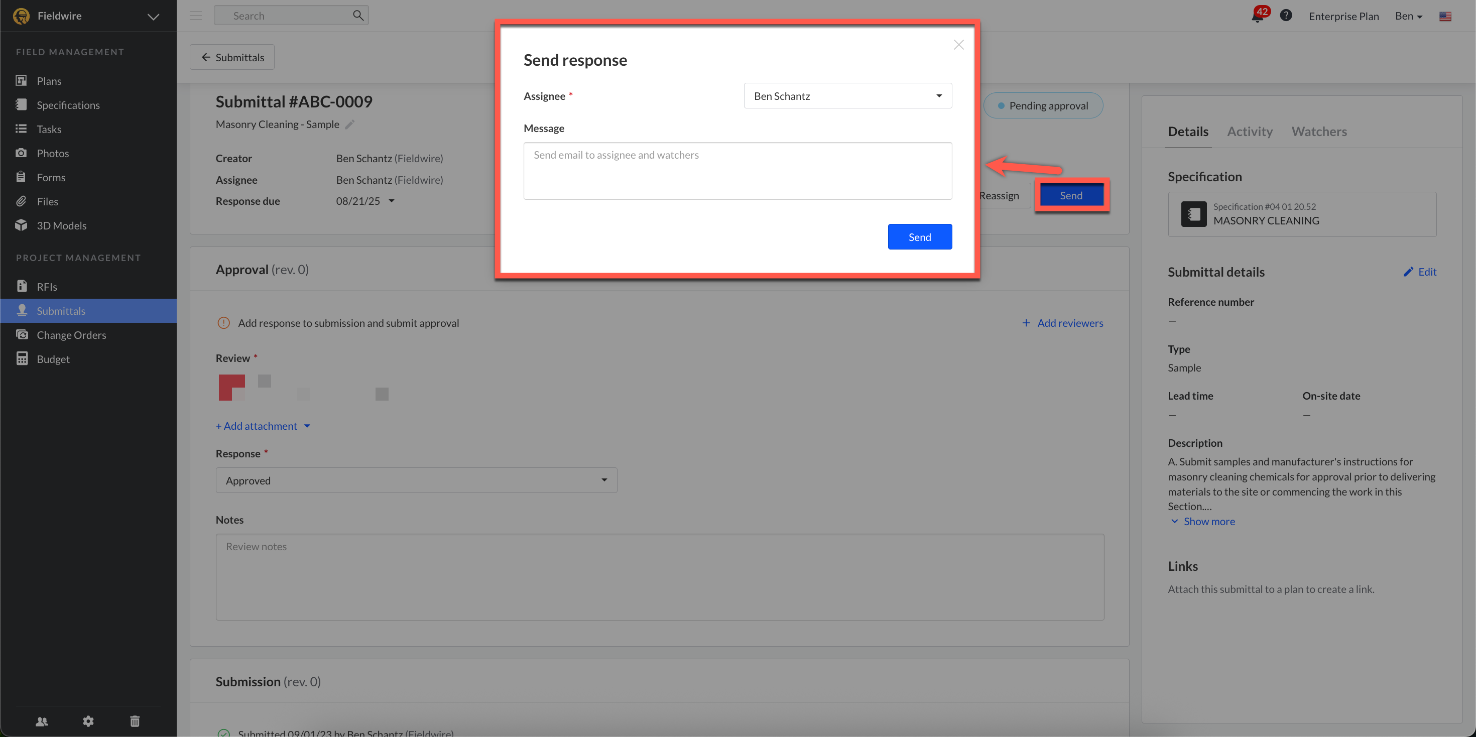Click the pencil icon beside submittal title
Screen dimensions: 1476x737
pyautogui.click(x=350, y=125)
